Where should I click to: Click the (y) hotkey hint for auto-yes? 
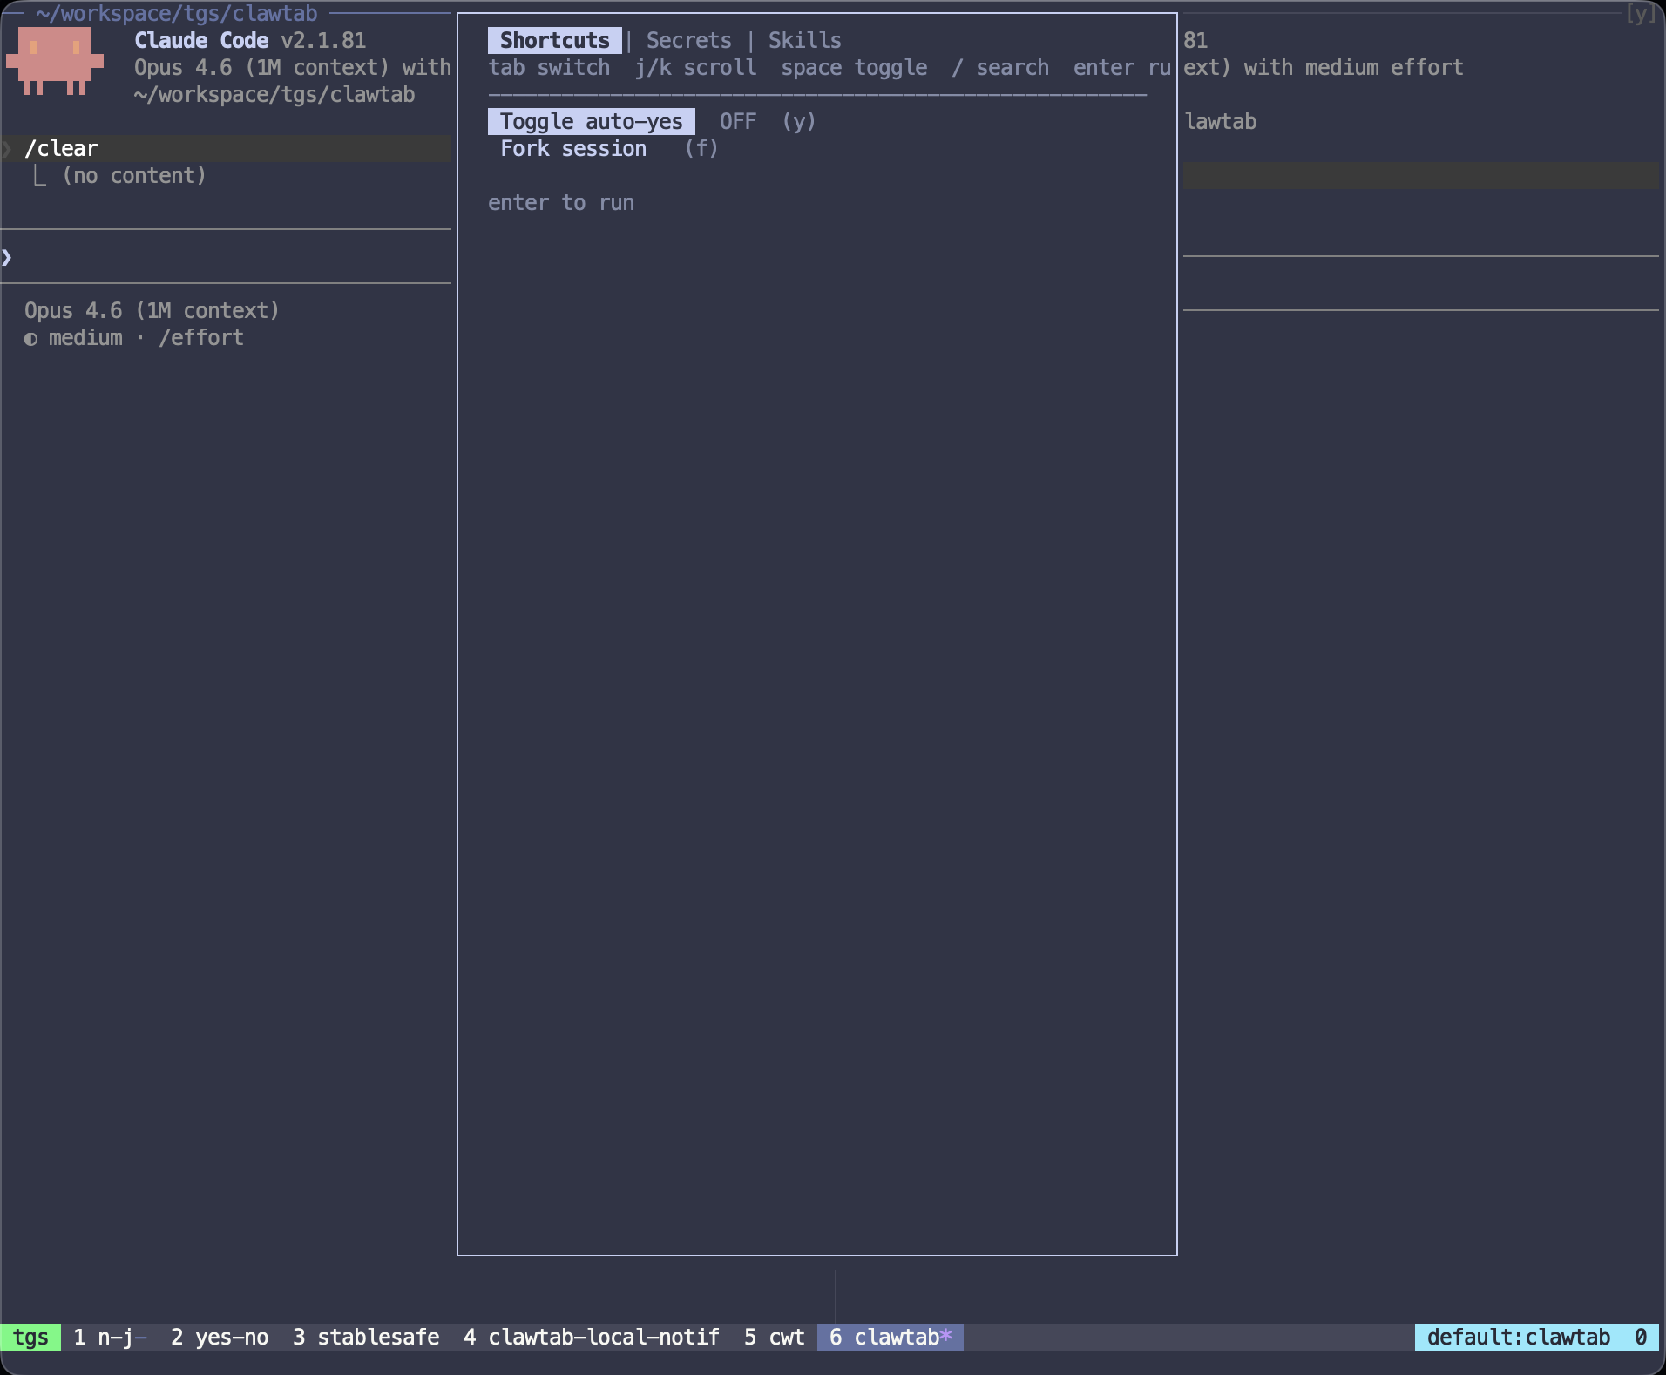798,122
